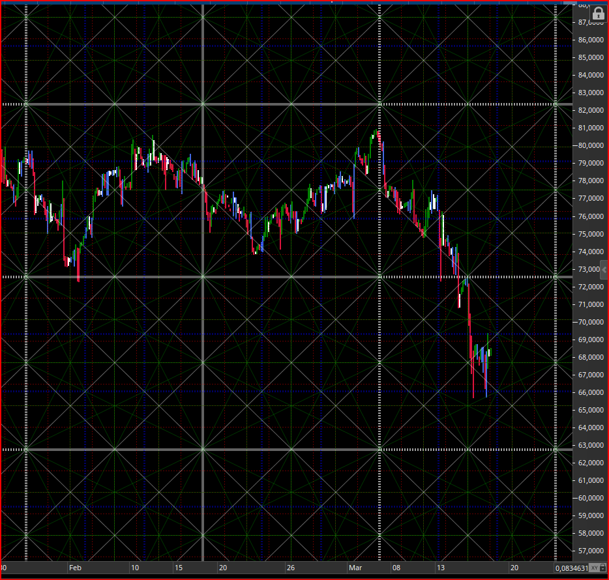Click the 77,0000 price label
609x580 pixels.
coord(591,198)
